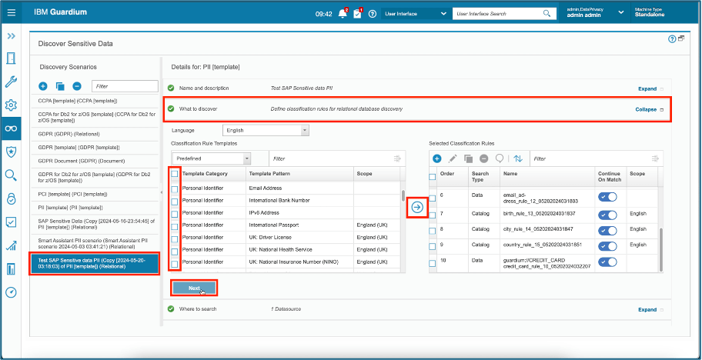Viewport: 702px width, 360px height.
Task: Open the Predefined template type dropdown
Action: click(212, 158)
